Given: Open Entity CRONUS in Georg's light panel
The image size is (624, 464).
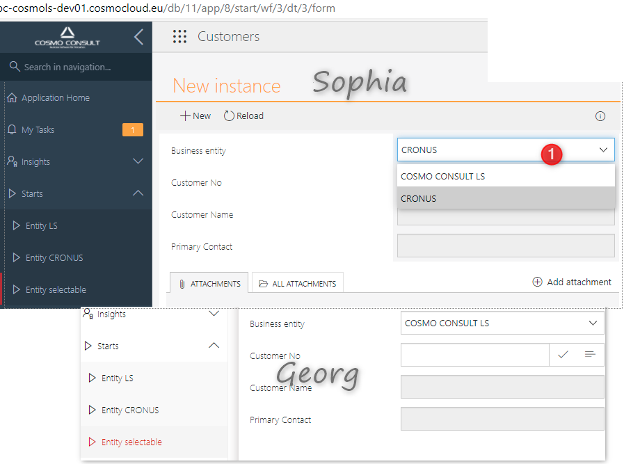Looking at the screenshot, I should coord(129,410).
